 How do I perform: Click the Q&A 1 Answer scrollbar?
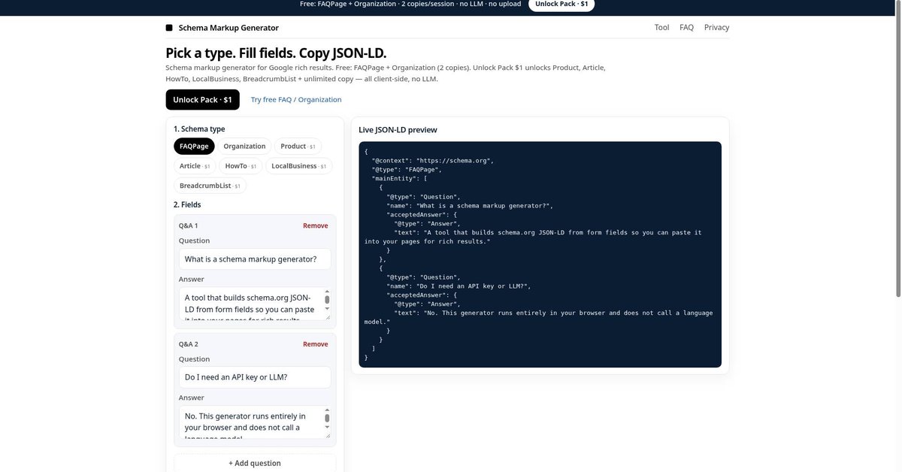327,301
